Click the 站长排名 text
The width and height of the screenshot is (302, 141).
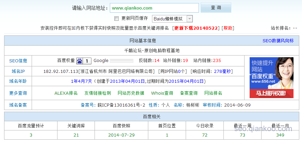[x=284, y=28]
